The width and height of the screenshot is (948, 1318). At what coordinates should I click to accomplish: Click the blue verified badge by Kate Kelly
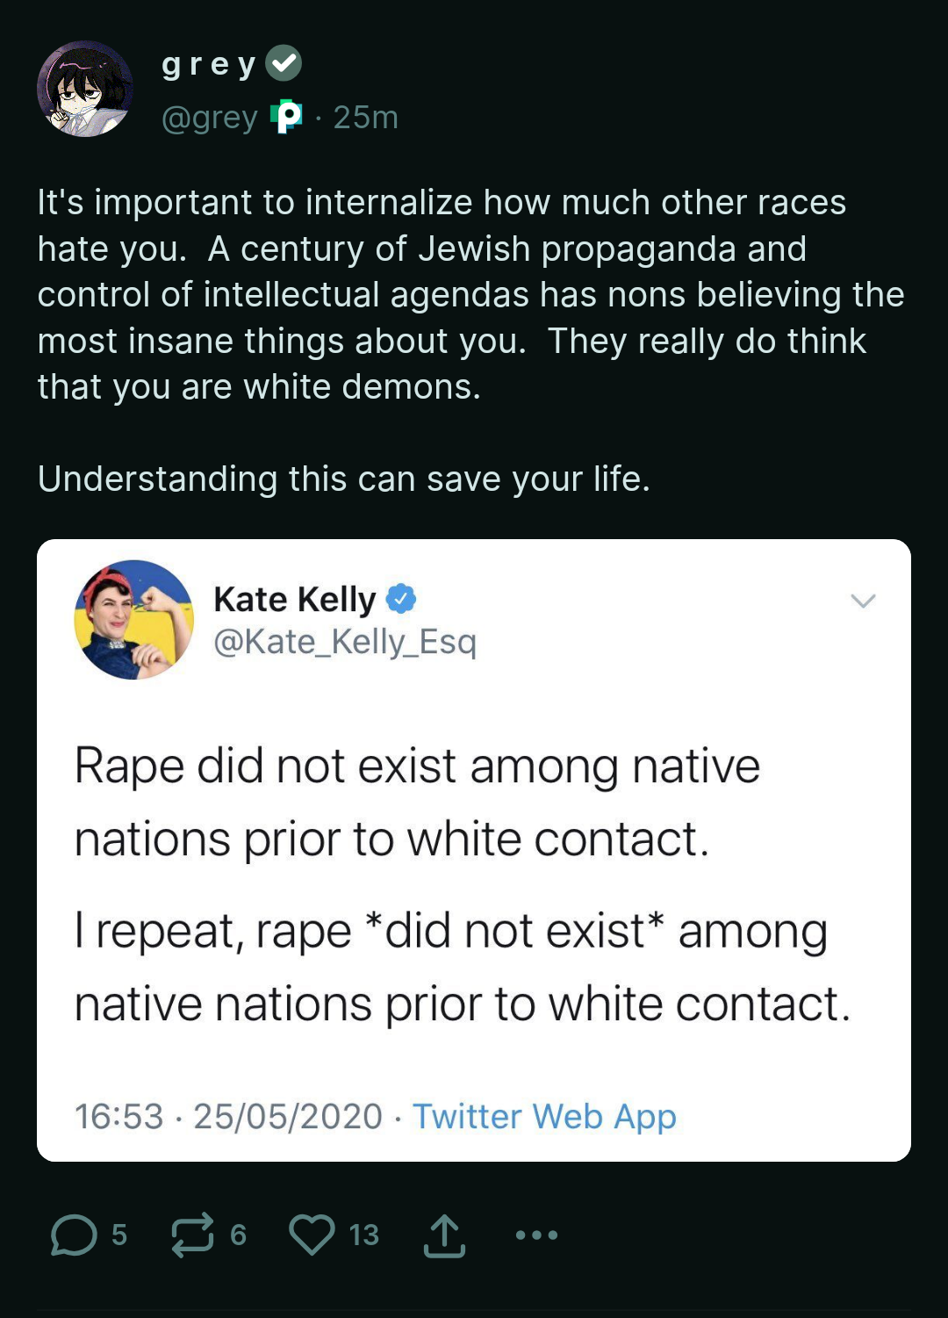point(401,599)
